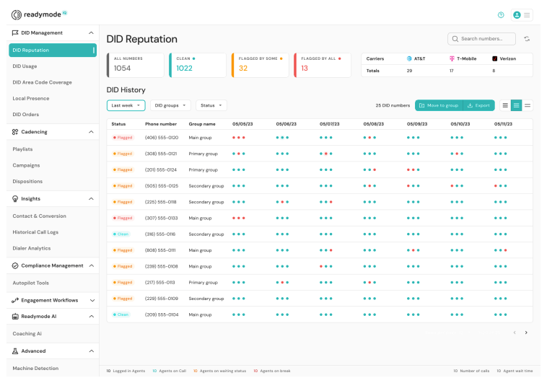The width and height of the screenshot is (547, 383).
Task: Open the Status filter dropdown
Action: (211, 105)
